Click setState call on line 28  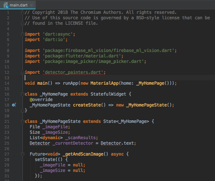click(45, 160)
